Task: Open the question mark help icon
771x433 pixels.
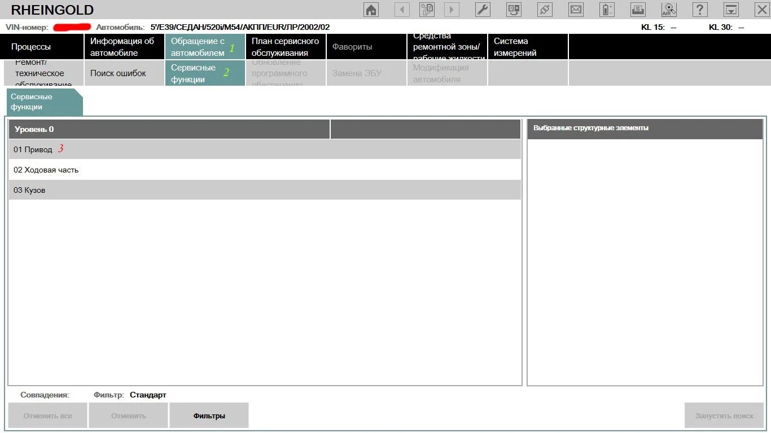Action: click(700, 10)
